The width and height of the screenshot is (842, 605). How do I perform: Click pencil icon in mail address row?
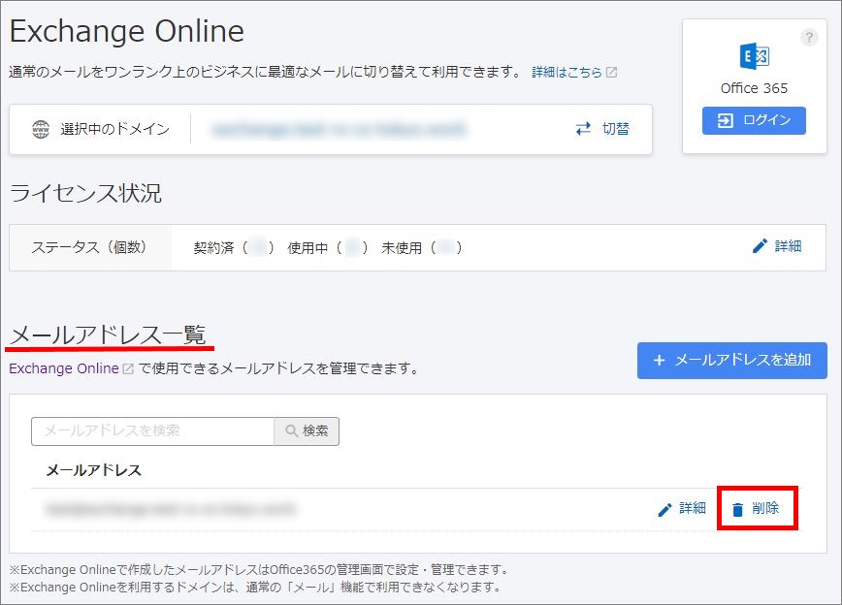pyautogui.click(x=664, y=509)
